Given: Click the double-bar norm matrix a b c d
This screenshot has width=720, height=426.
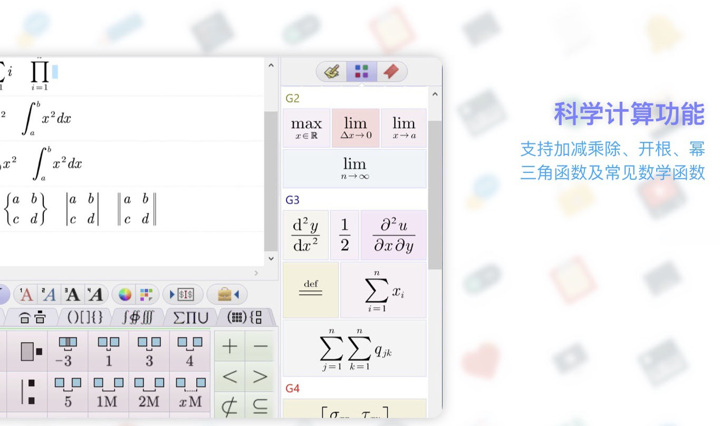Looking at the screenshot, I should (x=137, y=209).
